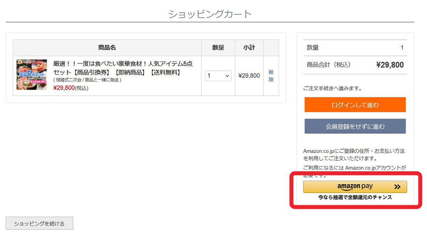427x249 pixels.
Task: Click the product thumbnail image in cart
Action: click(x=32, y=75)
